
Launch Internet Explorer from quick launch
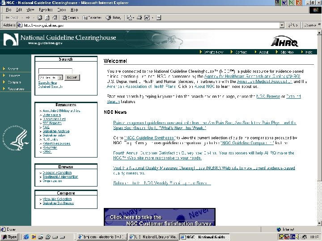tap(26, 237)
